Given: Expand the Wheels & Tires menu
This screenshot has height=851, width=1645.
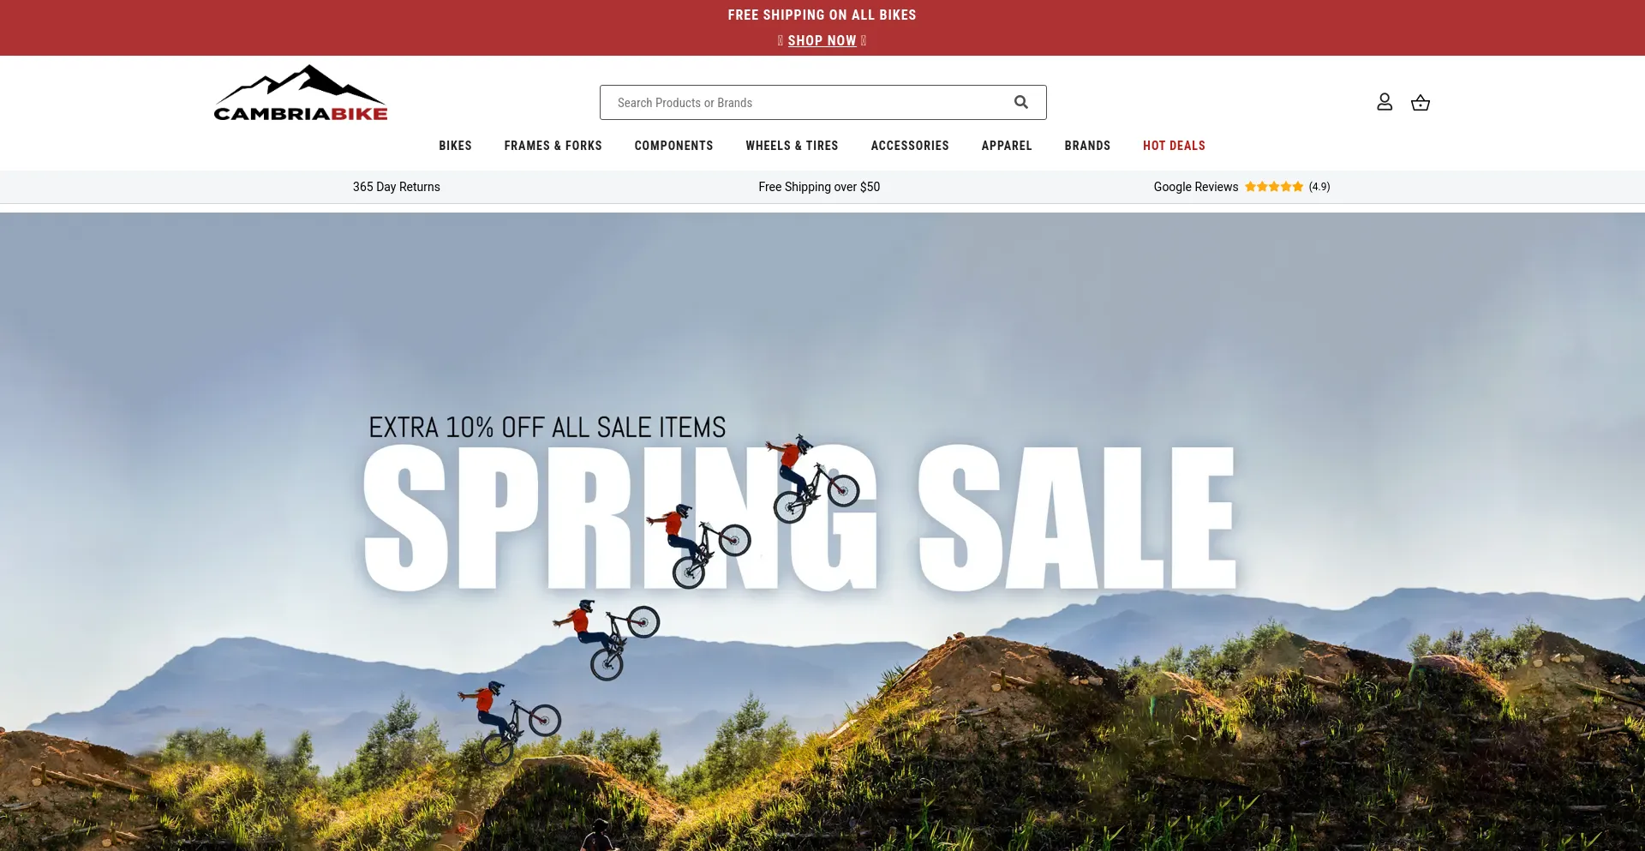Looking at the screenshot, I should click(x=792, y=146).
